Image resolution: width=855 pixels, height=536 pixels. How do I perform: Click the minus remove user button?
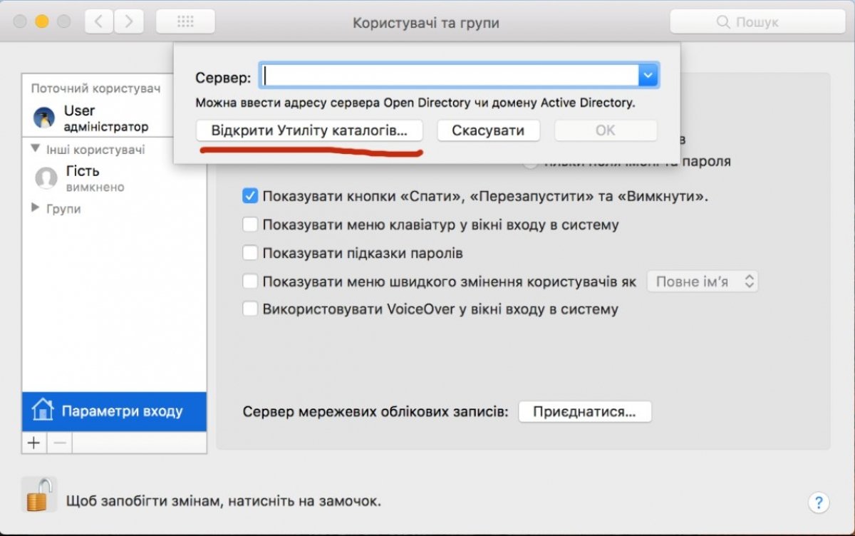tap(60, 443)
